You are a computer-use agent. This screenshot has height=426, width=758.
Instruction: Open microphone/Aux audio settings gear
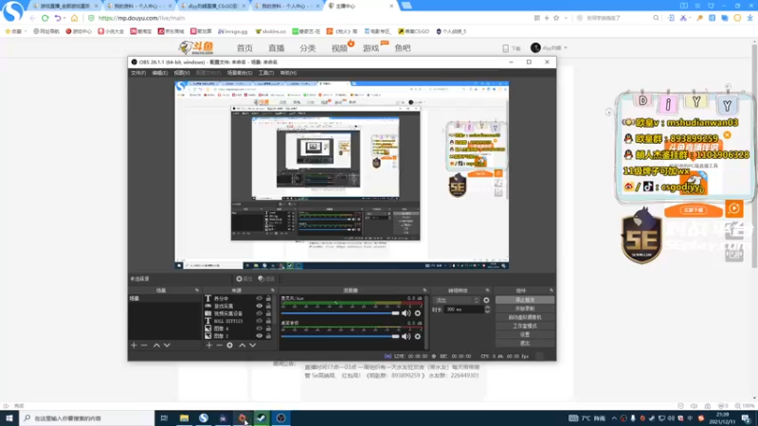418,313
